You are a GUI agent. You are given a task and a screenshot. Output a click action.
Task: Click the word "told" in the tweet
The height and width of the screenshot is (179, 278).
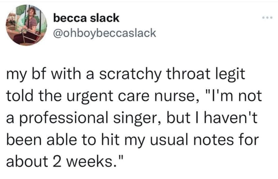coord(18,95)
